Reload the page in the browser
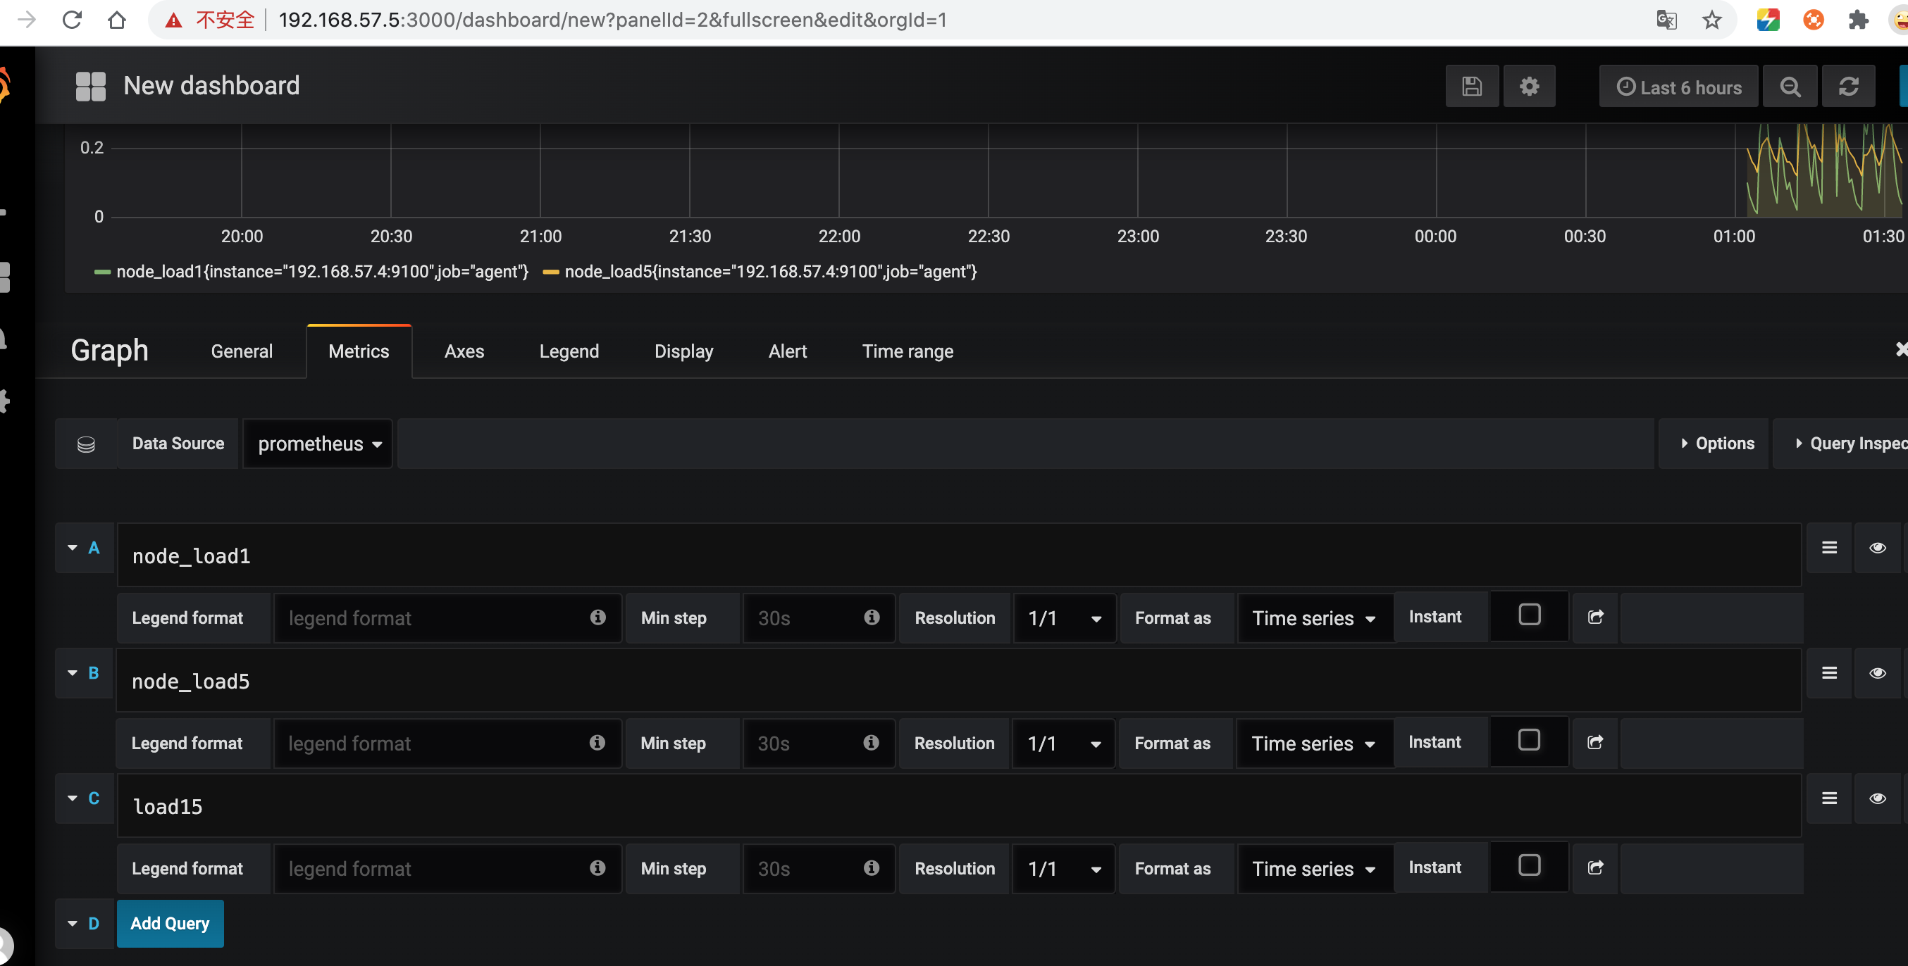 pos(72,20)
